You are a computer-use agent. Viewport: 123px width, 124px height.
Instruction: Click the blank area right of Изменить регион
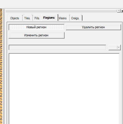(x=93, y=35)
